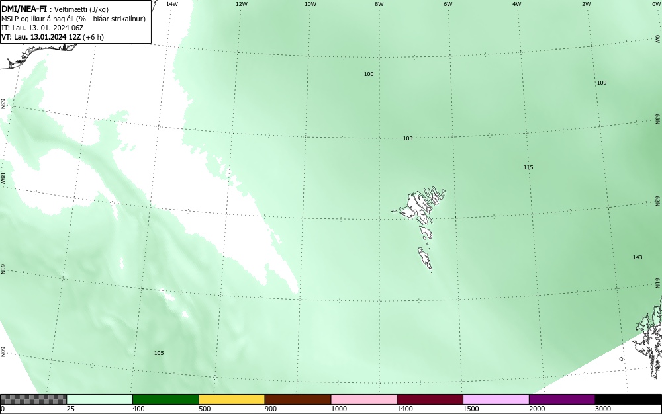Pick the lavender 1500-2000 legend swatch
662x414 pixels.
496,399
